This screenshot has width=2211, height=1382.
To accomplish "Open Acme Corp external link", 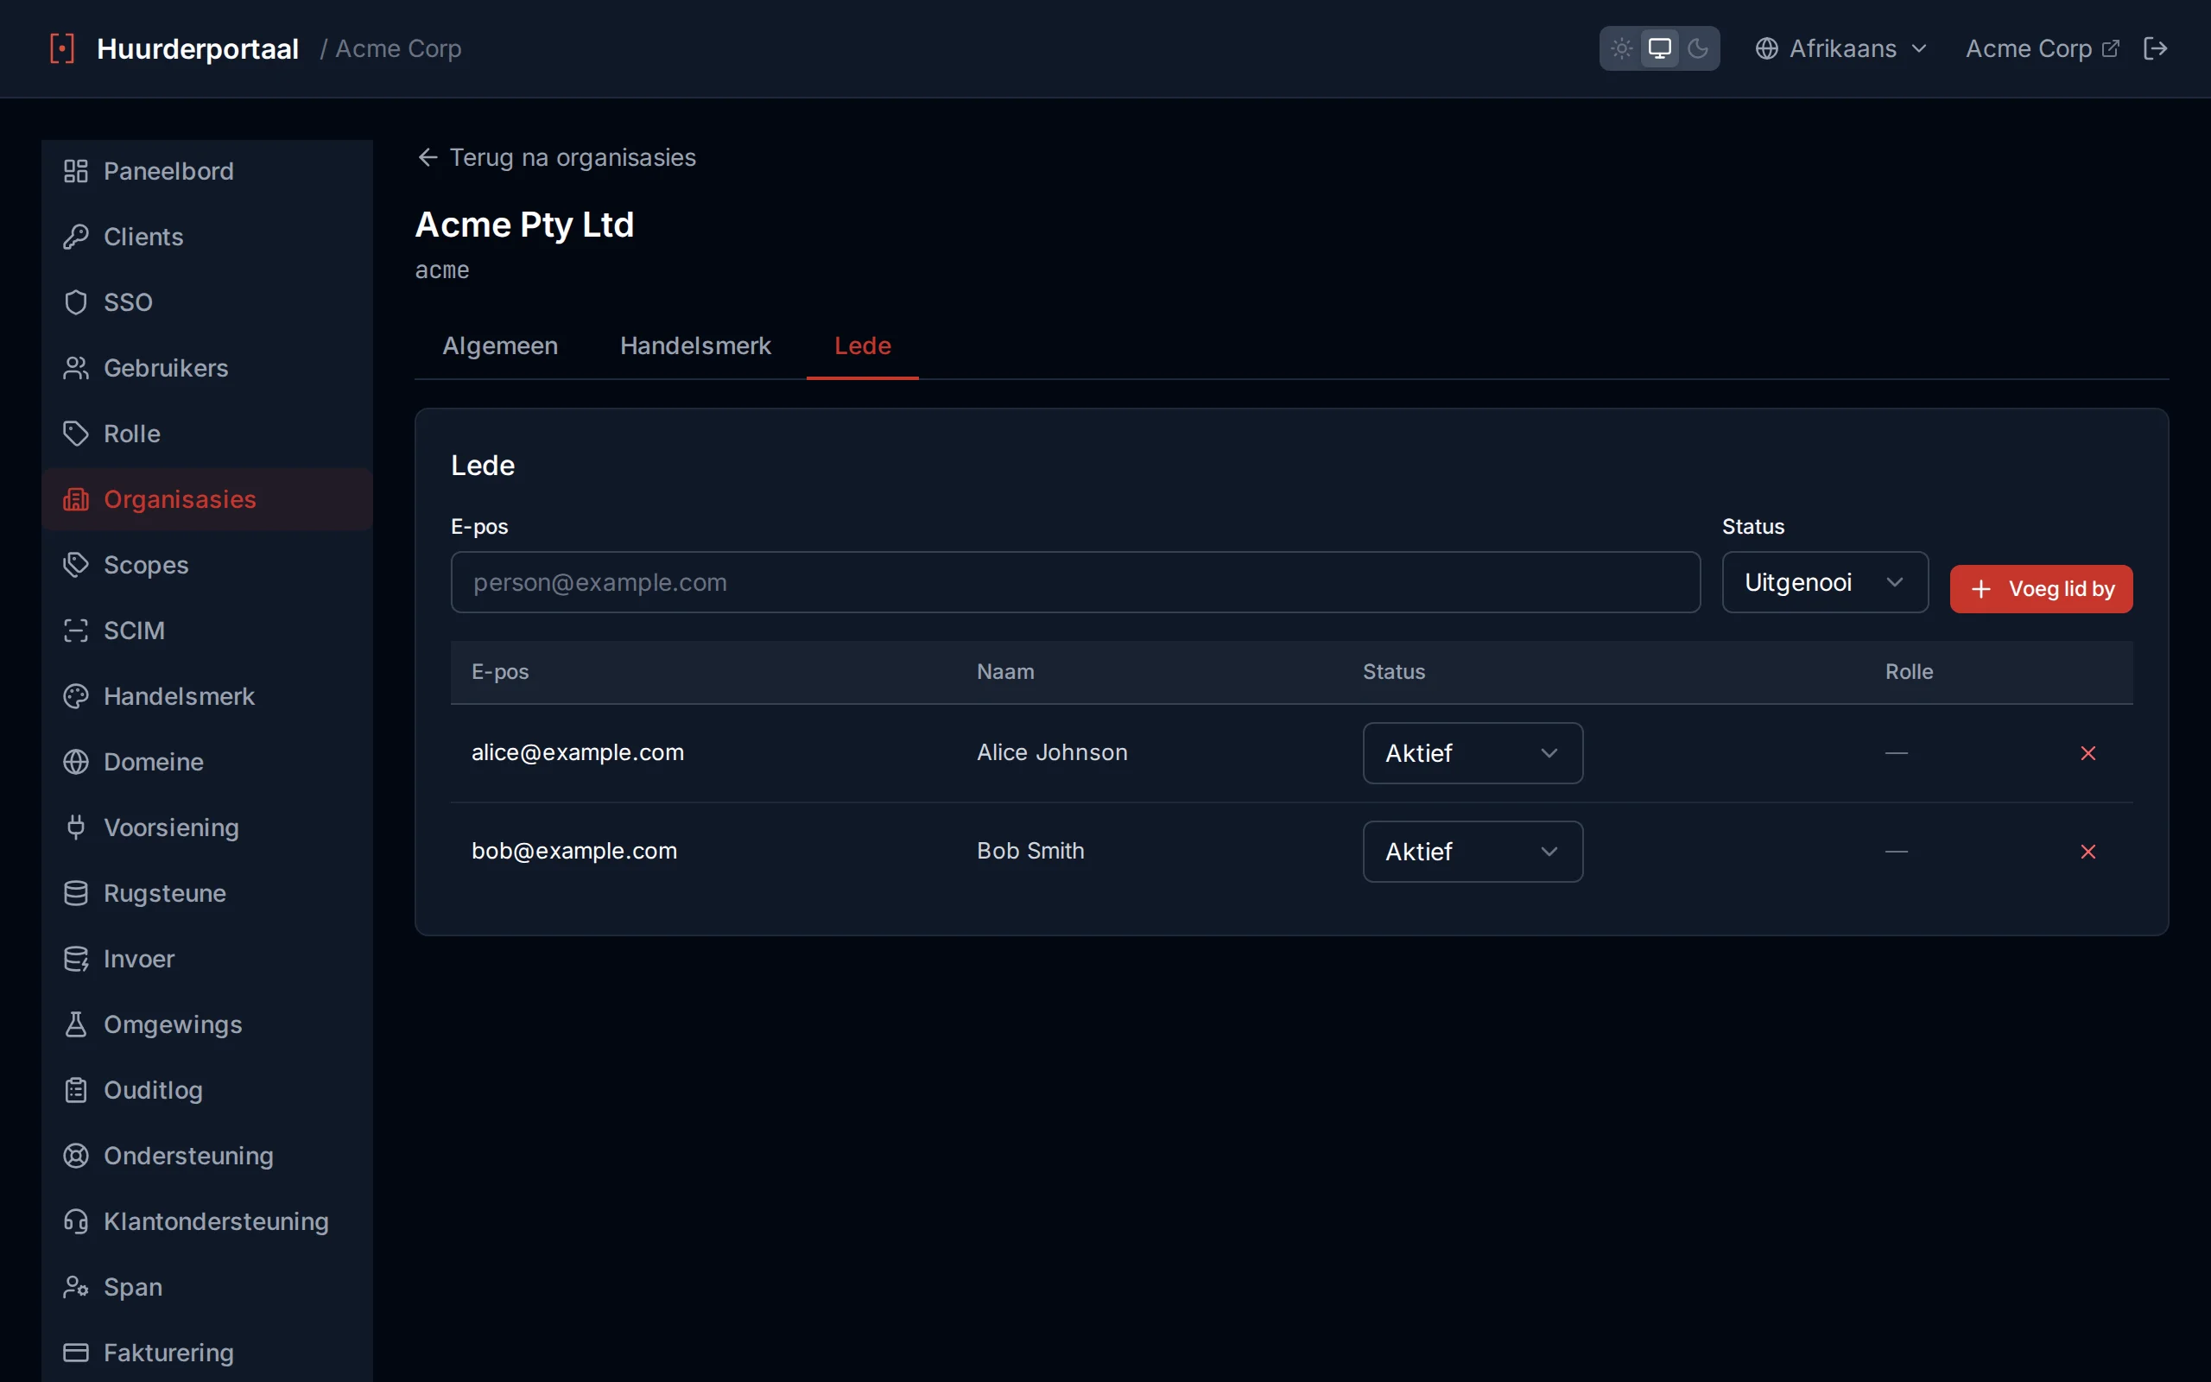I will click(2042, 48).
